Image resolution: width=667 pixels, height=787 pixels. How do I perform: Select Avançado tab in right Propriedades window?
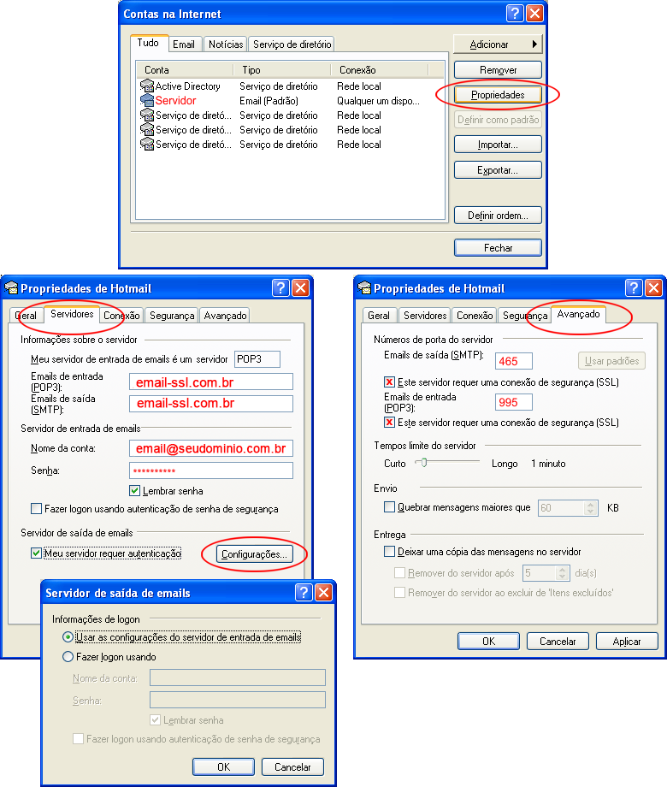(578, 314)
